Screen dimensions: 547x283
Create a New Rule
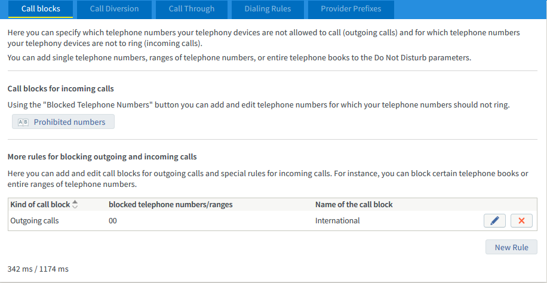coord(511,247)
